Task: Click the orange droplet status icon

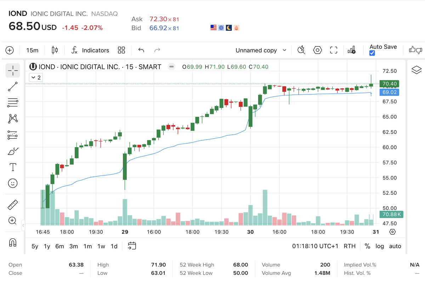Action: click(237, 28)
